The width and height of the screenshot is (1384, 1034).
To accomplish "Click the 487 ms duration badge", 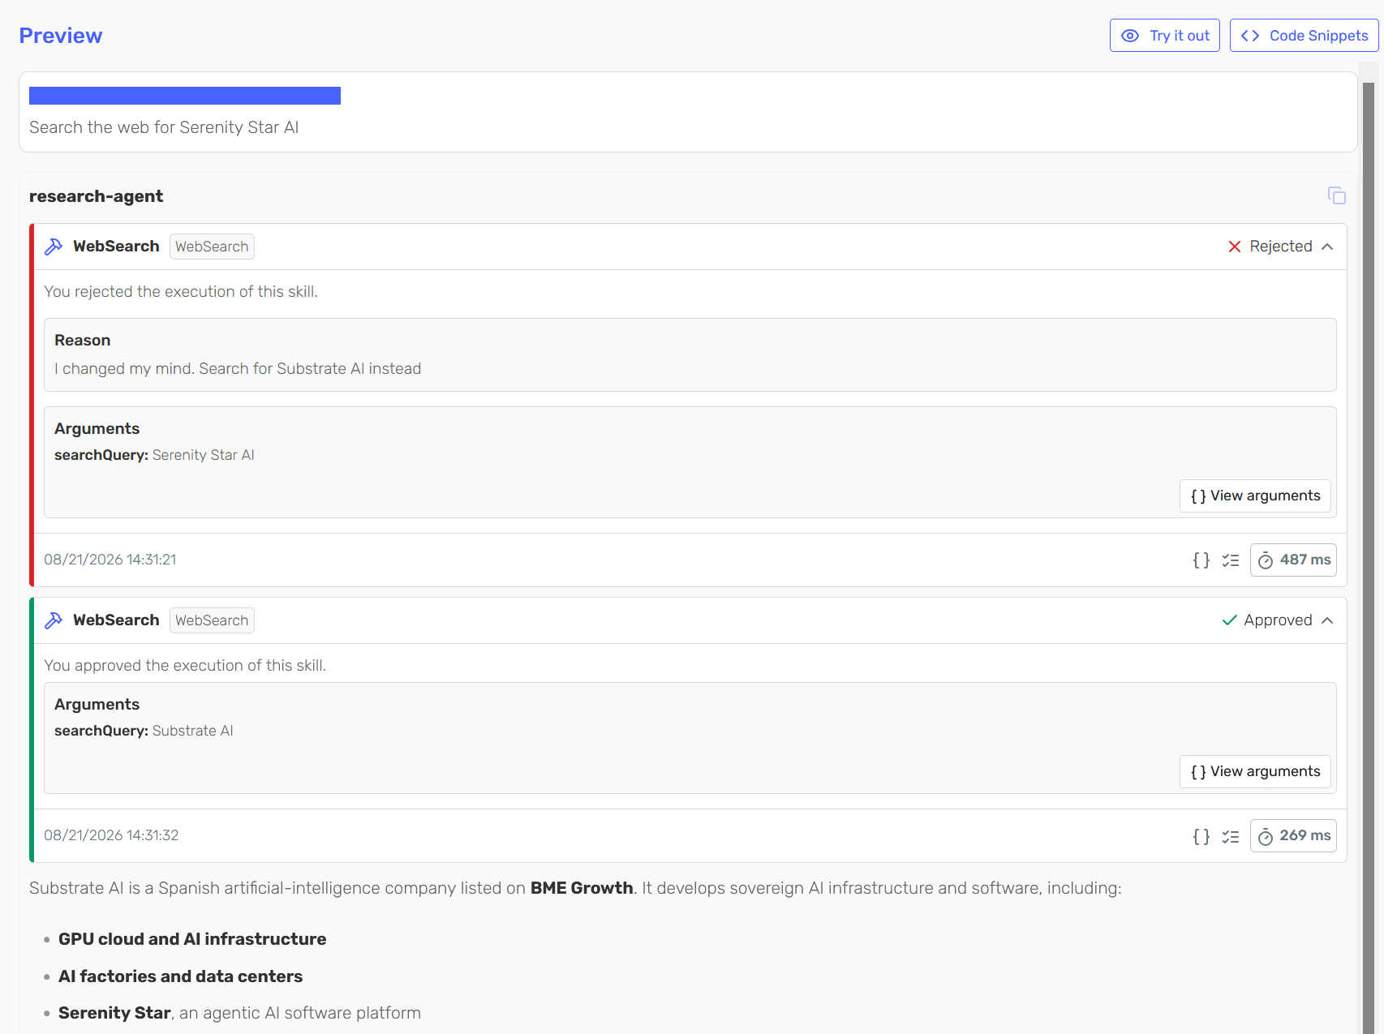I will 1293,560.
